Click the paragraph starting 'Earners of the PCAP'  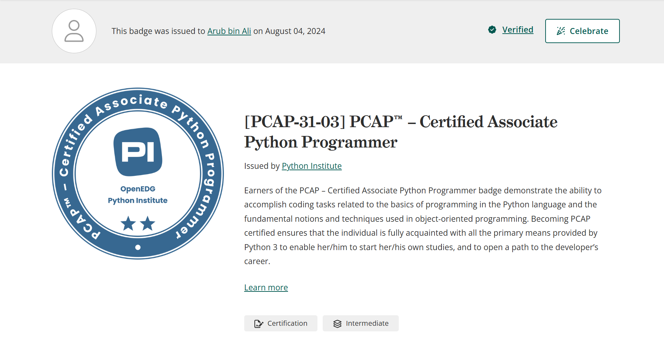423,226
